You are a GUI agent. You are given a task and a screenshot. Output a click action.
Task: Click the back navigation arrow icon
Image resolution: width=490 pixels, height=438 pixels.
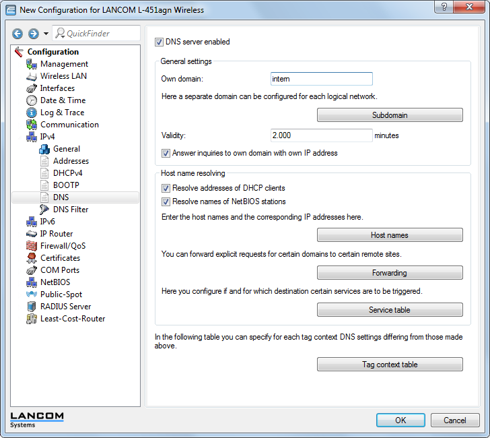[x=17, y=34]
